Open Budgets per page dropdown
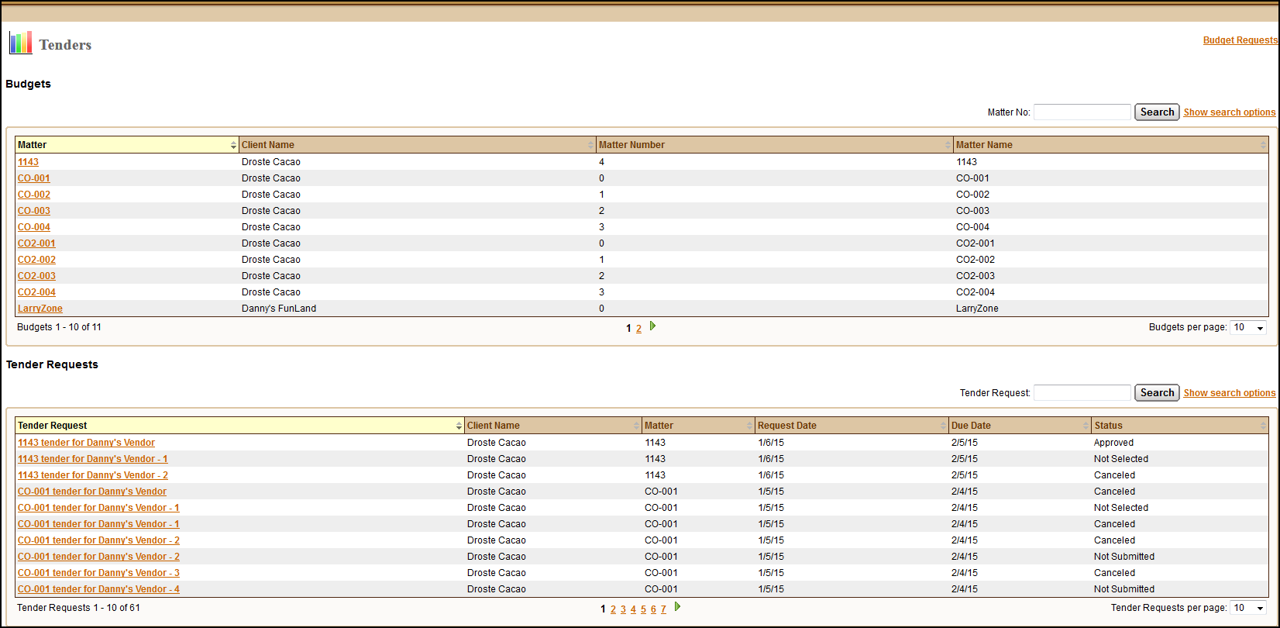1280x628 pixels. (x=1248, y=328)
